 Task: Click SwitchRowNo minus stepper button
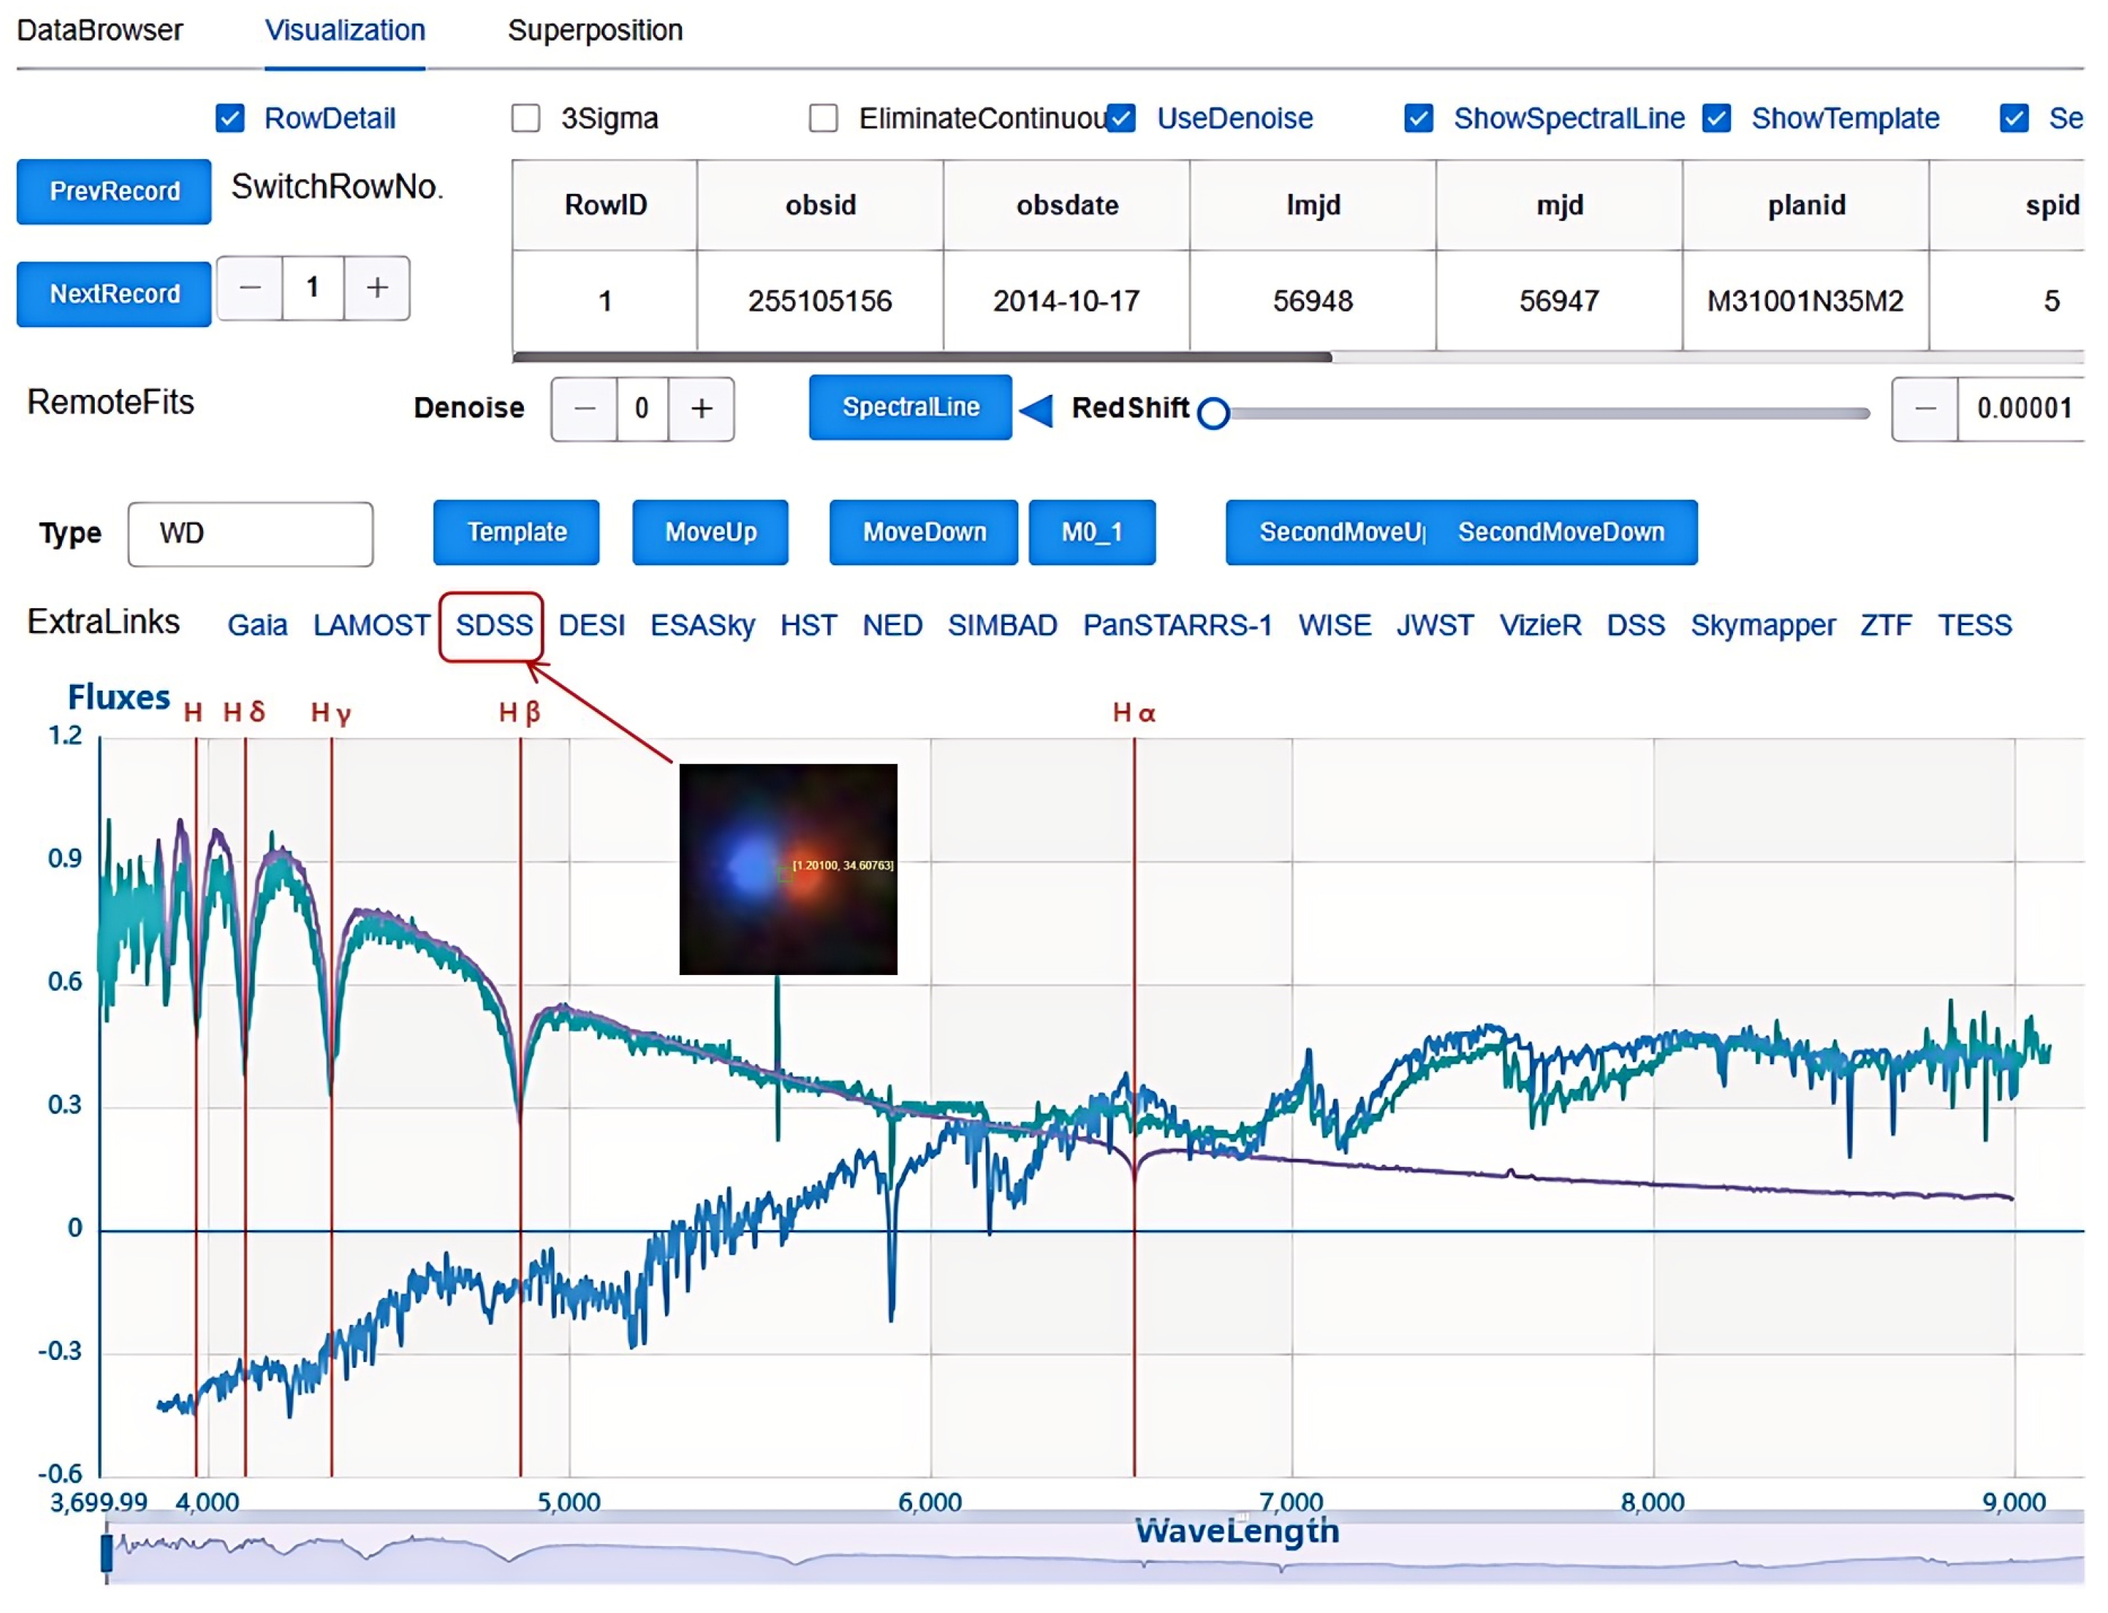[x=249, y=287]
